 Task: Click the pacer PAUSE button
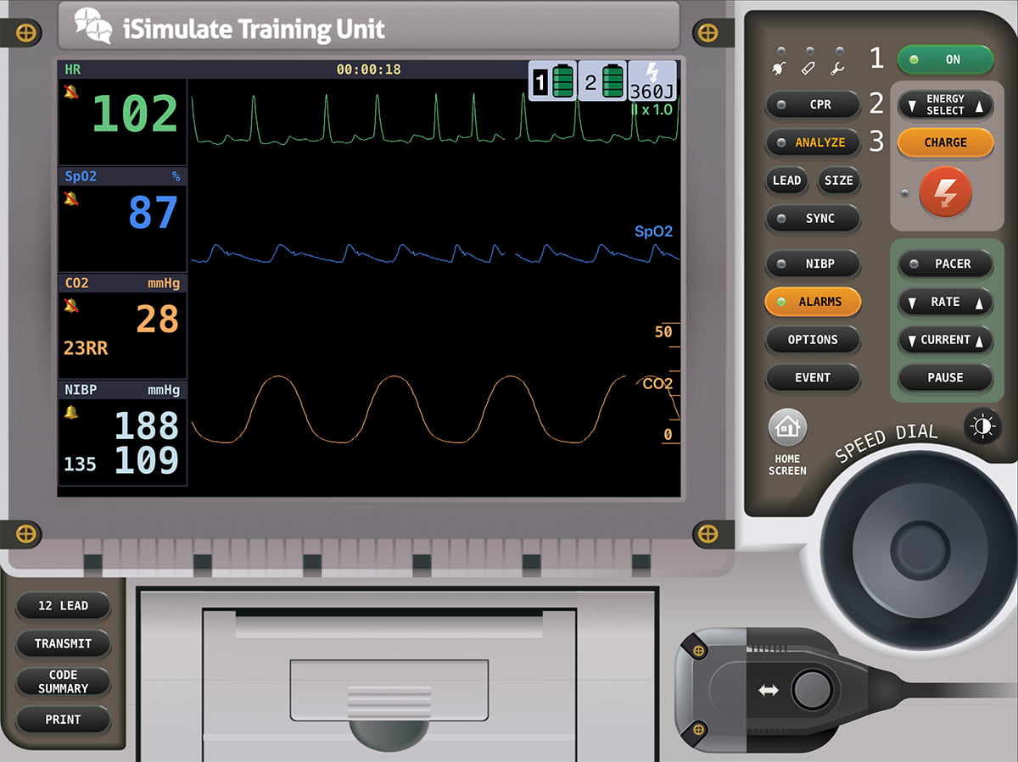pyautogui.click(x=945, y=378)
